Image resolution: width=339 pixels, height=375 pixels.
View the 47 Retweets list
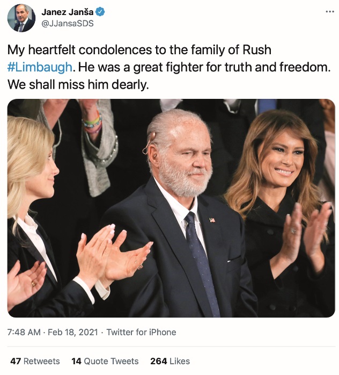coord(35,361)
